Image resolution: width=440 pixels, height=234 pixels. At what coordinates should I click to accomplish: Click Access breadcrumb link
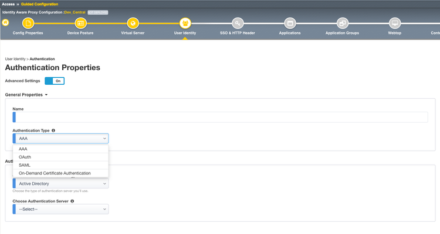pyautogui.click(x=8, y=4)
